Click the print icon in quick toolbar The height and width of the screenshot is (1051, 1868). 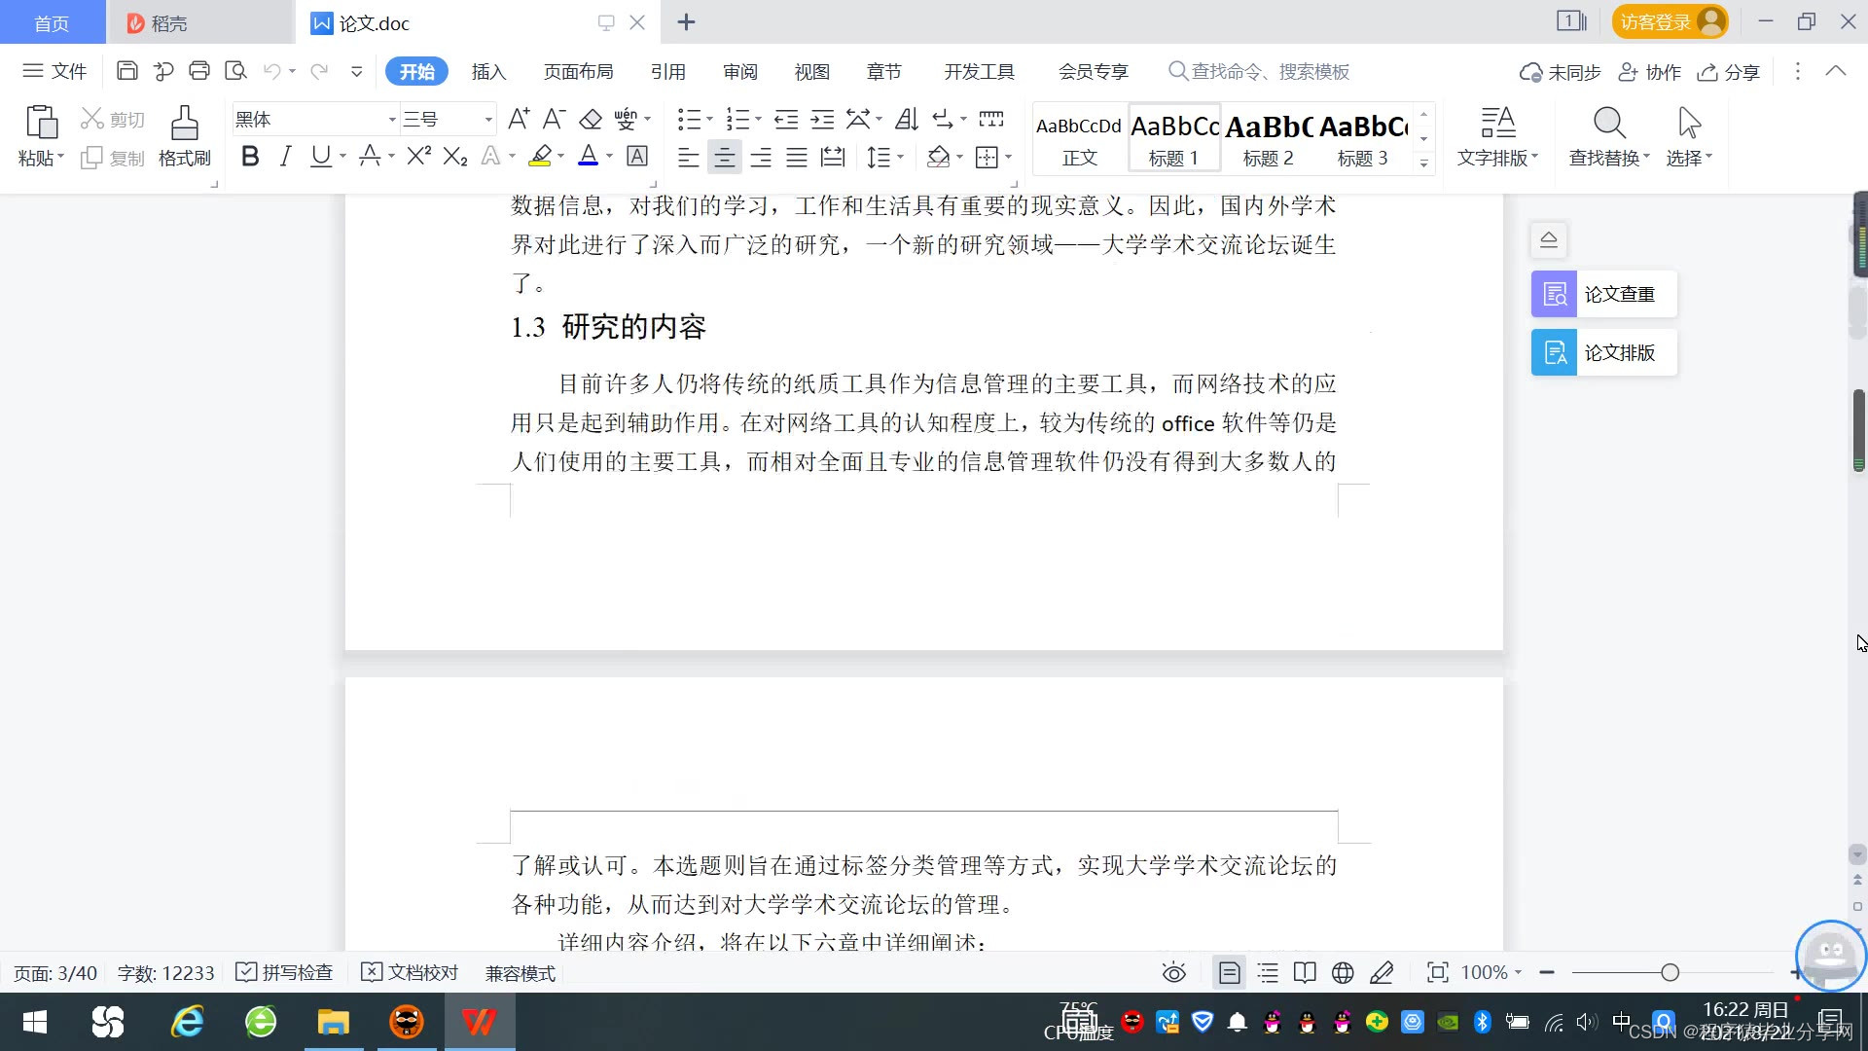[x=199, y=70]
